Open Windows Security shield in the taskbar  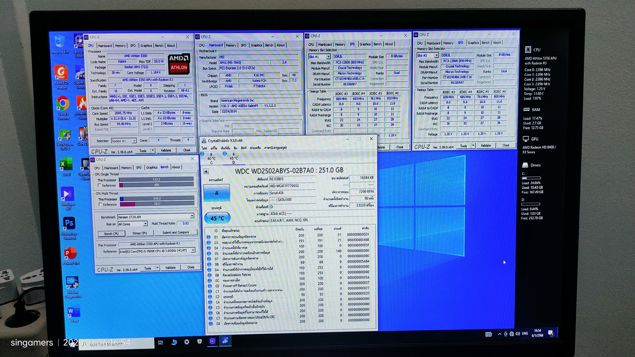(199, 342)
